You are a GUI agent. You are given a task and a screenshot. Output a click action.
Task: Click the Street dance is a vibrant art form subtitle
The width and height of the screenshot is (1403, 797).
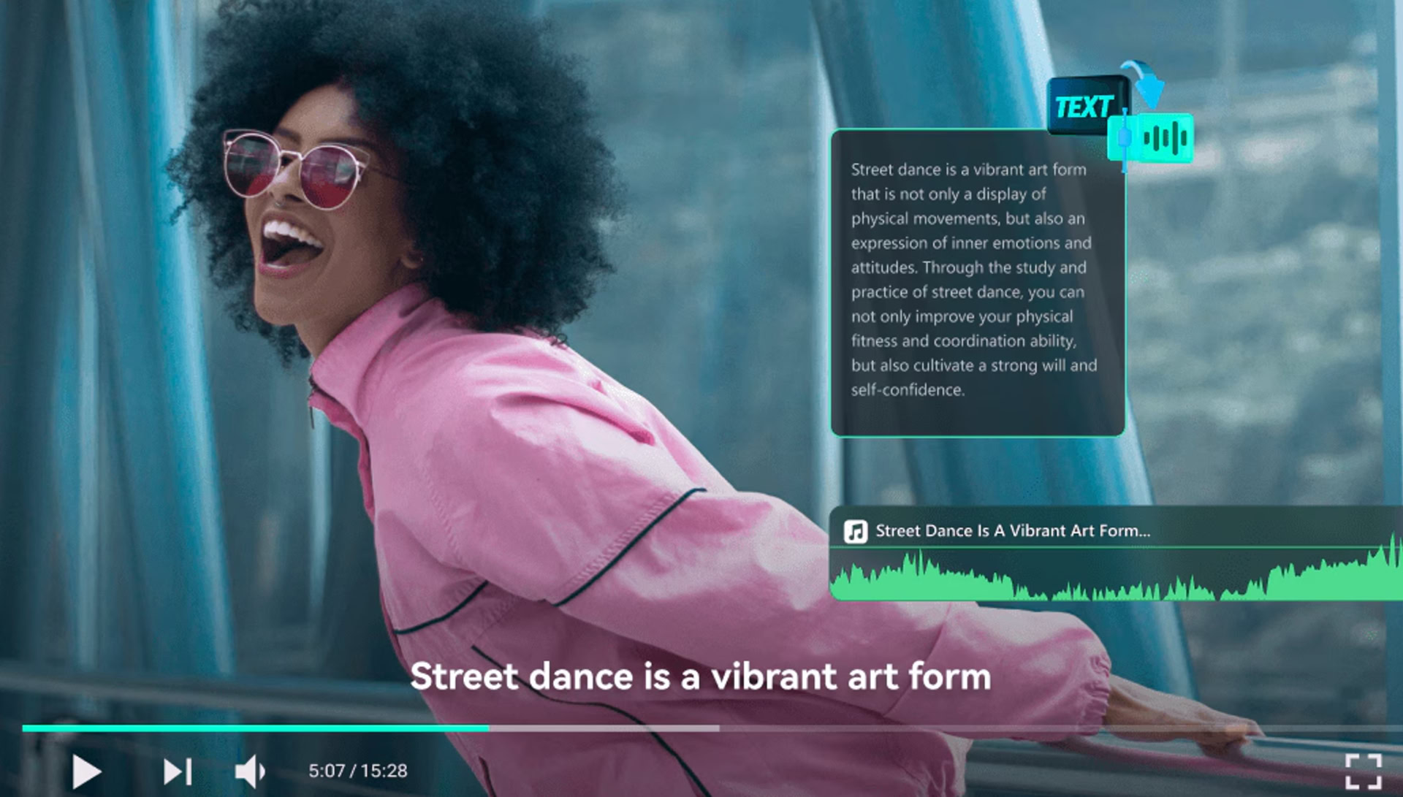[700, 676]
